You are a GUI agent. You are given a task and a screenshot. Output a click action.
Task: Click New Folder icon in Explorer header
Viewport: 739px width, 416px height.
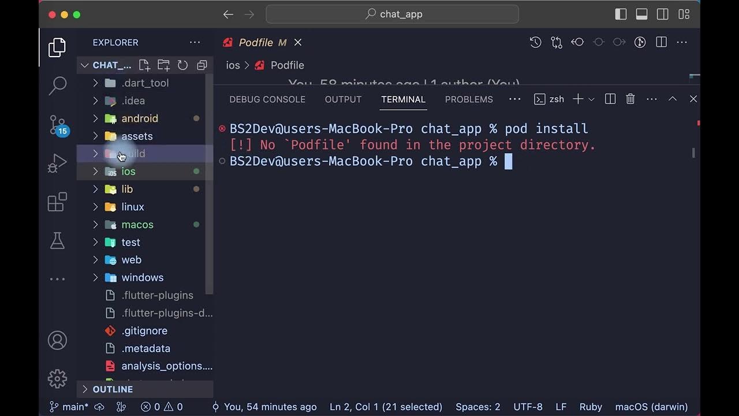pos(163,65)
